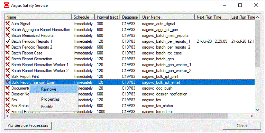Select the Batch Memorized Reports row

[x=130, y=35]
